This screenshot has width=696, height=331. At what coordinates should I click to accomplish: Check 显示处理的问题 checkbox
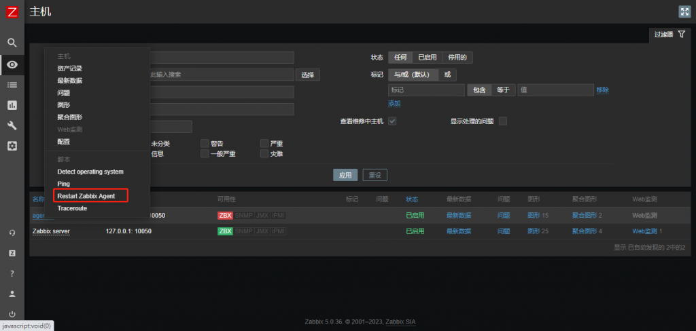pyautogui.click(x=503, y=121)
